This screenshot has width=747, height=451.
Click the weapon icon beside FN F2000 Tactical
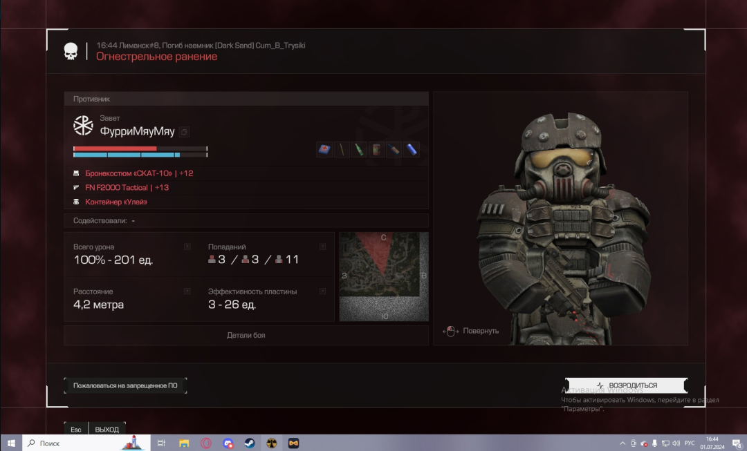pos(76,187)
